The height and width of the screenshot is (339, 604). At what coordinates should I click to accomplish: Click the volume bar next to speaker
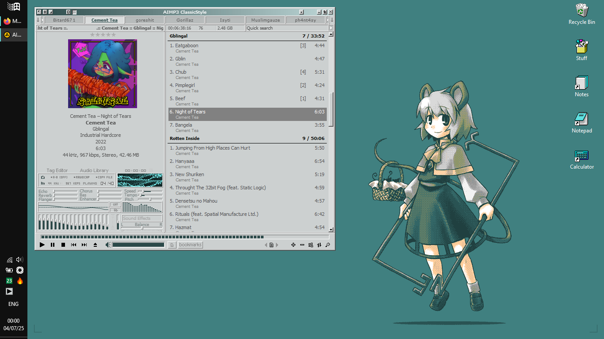138,245
